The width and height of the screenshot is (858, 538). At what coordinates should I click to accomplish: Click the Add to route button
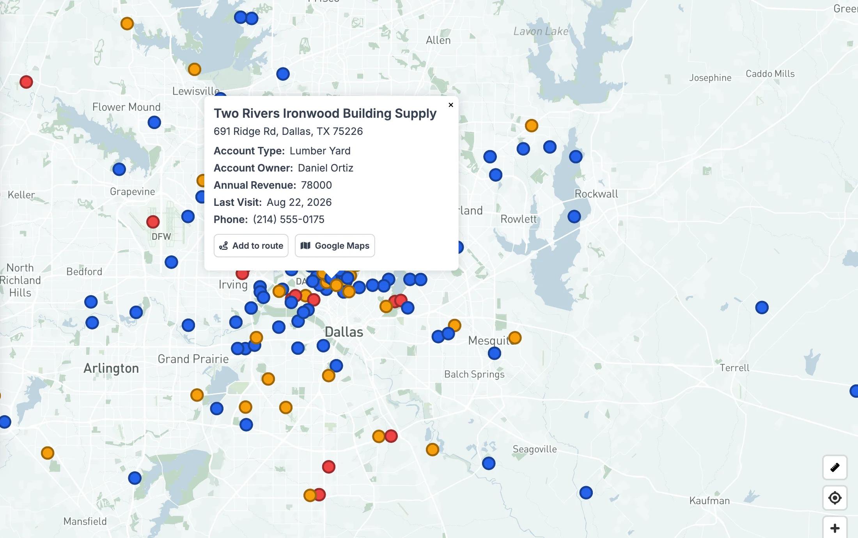[251, 246]
